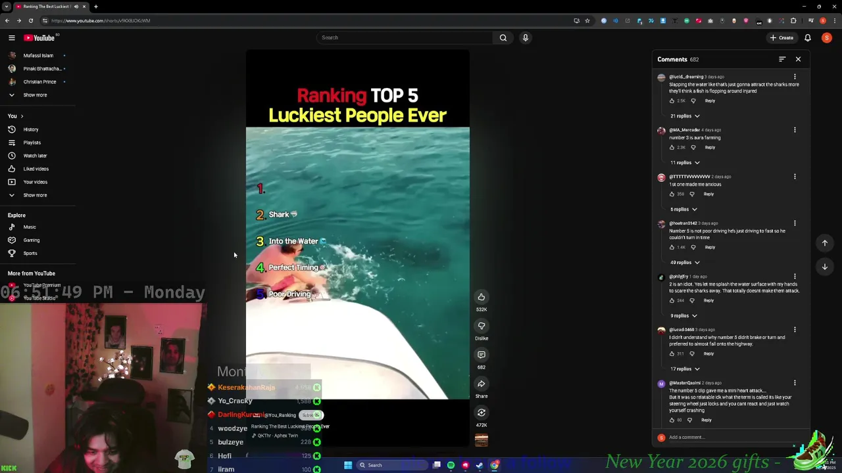Go to the next Short with the down arrow

(825, 267)
